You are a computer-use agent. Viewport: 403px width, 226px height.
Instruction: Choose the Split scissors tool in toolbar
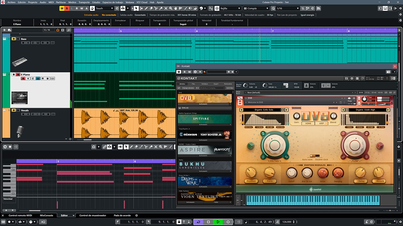pyautogui.click(x=156, y=8)
